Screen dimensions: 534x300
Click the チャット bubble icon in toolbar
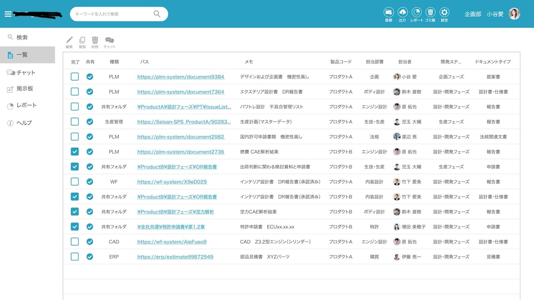(x=109, y=40)
